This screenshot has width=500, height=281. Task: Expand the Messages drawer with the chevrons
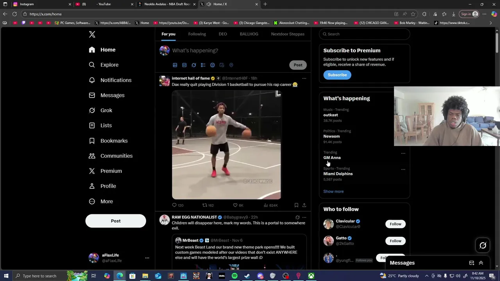(481, 263)
